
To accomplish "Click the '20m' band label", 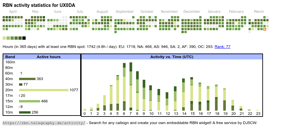I will pos(9,90).
